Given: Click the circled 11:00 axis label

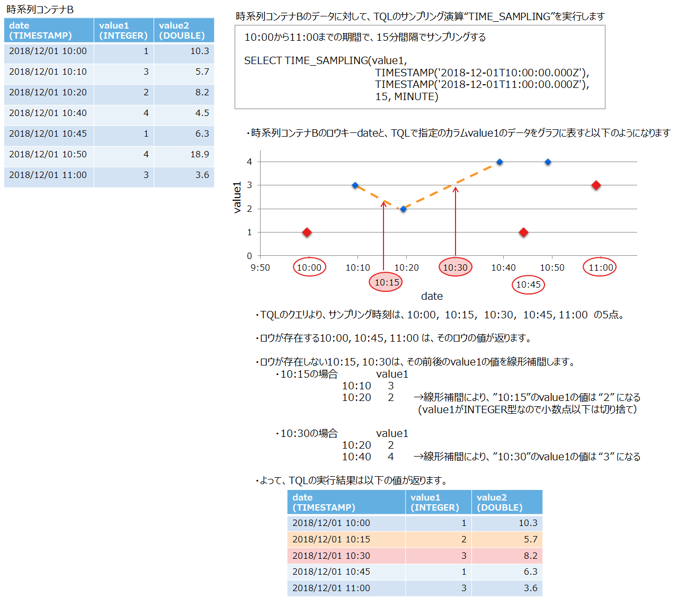Looking at the screenshot, I should 600,267.
